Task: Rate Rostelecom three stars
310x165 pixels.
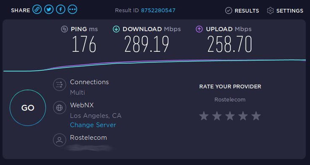Action: coord(230,116)
